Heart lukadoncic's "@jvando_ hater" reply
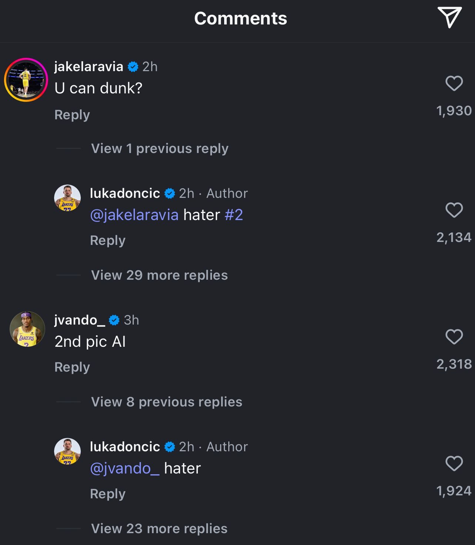The width and height of the screenshot is (475, 545). (x=454, y=463)
